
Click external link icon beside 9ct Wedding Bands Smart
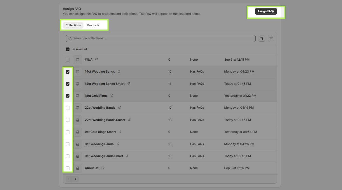pyautogui.click(x=127, y=156)
